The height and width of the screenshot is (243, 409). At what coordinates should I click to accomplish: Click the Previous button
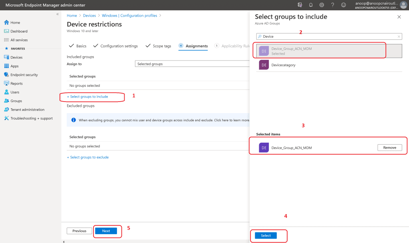point(79,231)
